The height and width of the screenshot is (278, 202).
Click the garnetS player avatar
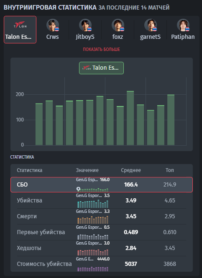click(x=151, y=25)
